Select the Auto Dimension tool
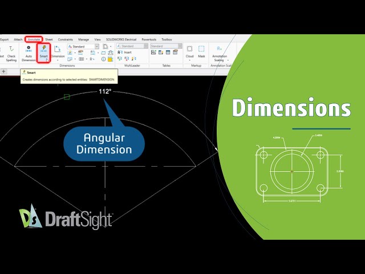365x274 pixels. [x=29, y=54]
